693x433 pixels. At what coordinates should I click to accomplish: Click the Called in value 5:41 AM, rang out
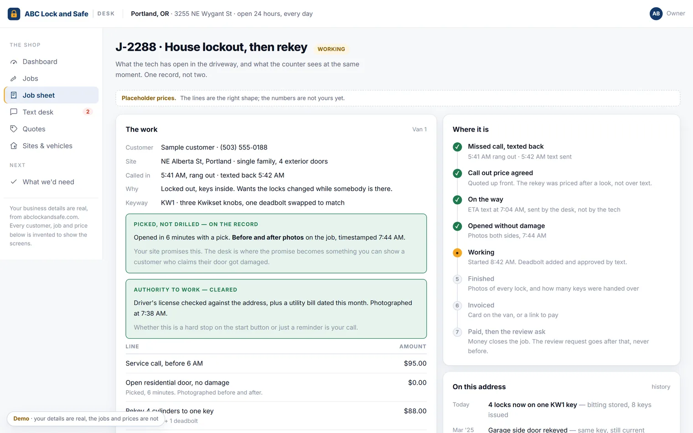222,175
